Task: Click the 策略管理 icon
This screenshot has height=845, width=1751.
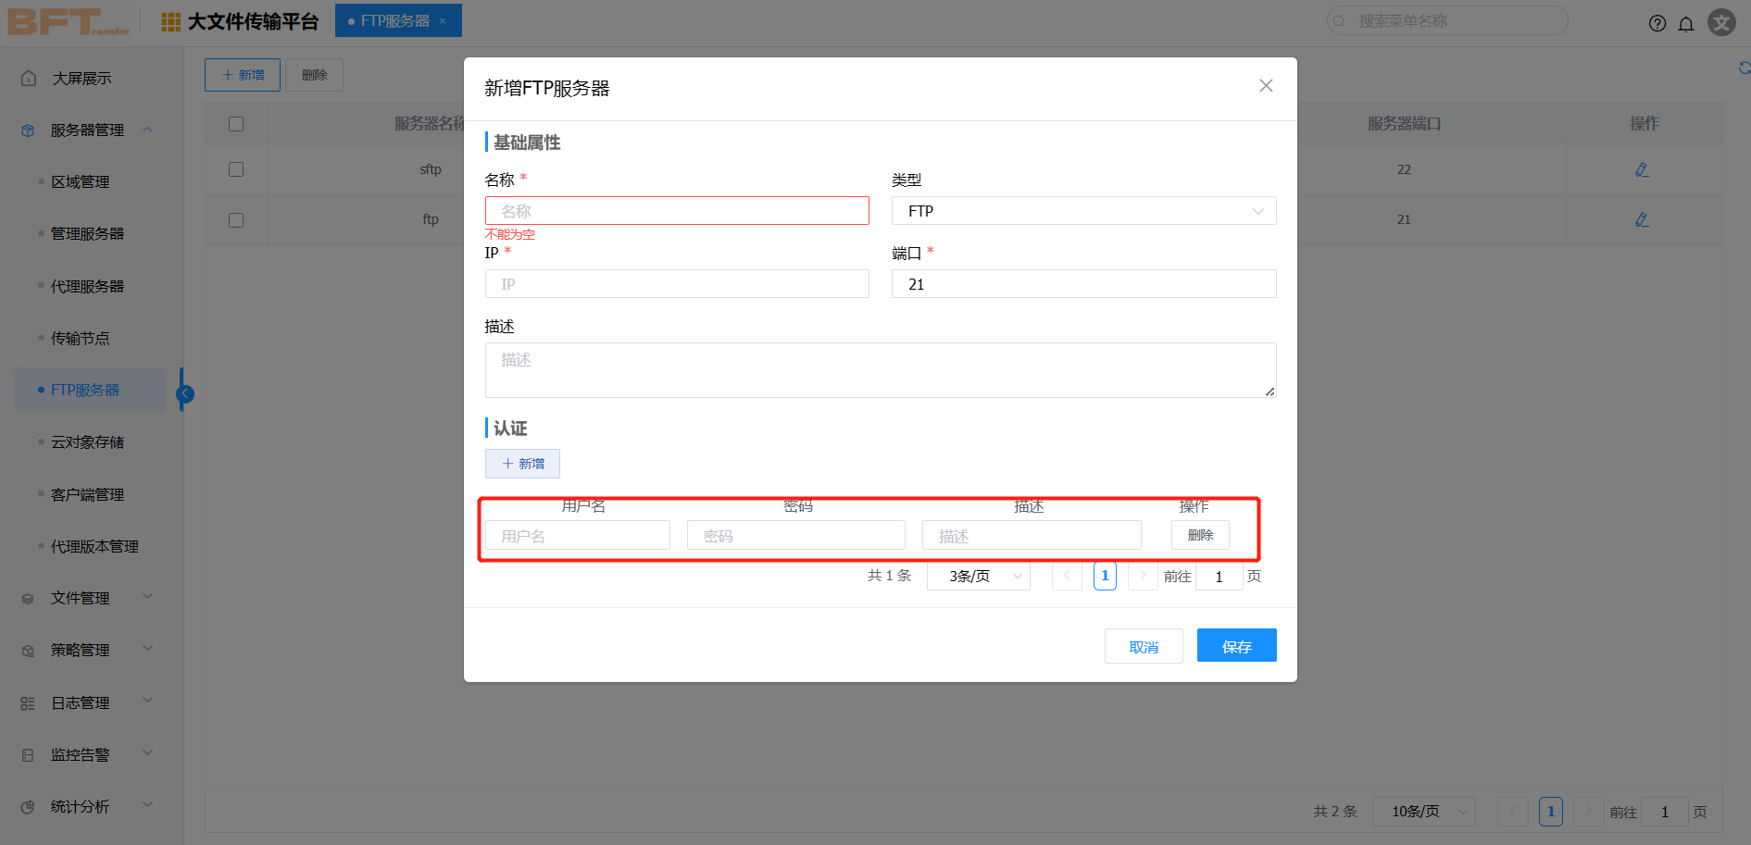Action: (28, 651)
